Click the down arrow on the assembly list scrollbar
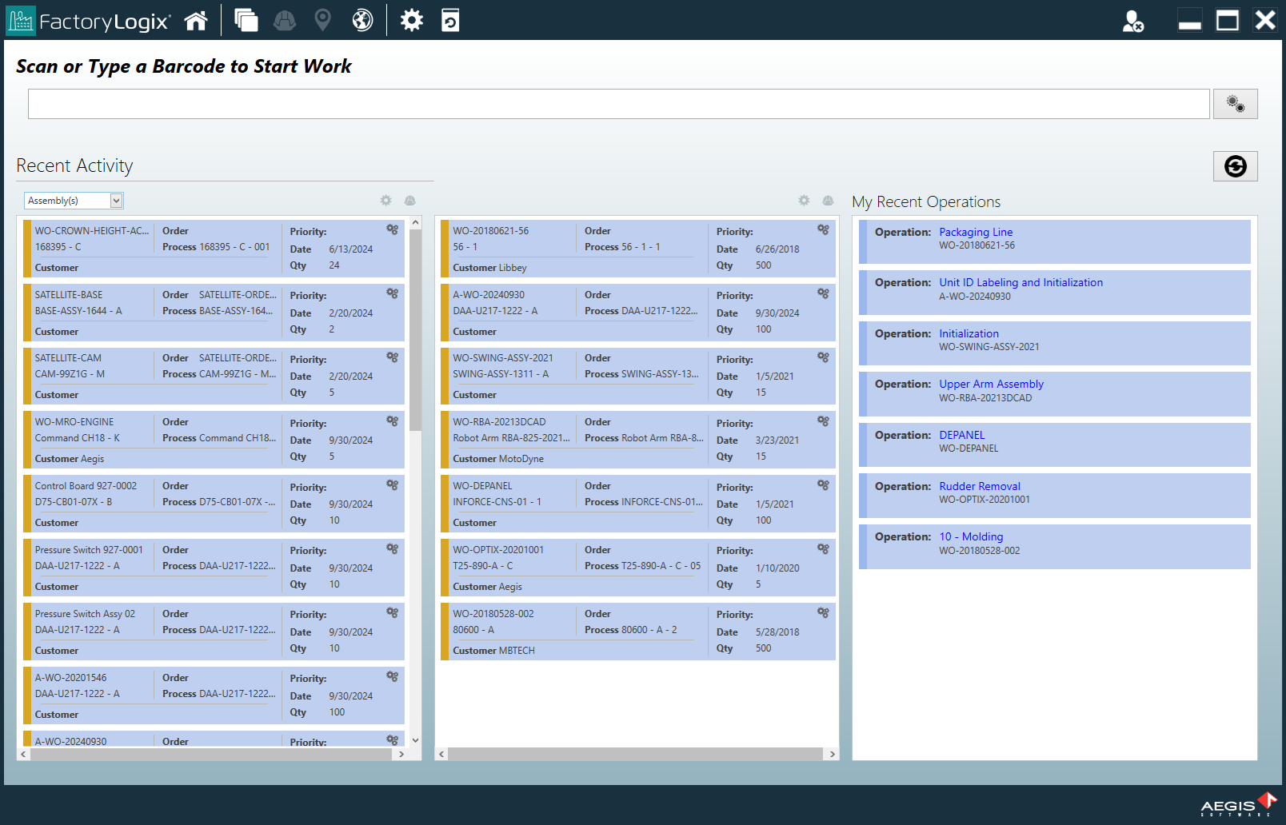 click(416, 740)
